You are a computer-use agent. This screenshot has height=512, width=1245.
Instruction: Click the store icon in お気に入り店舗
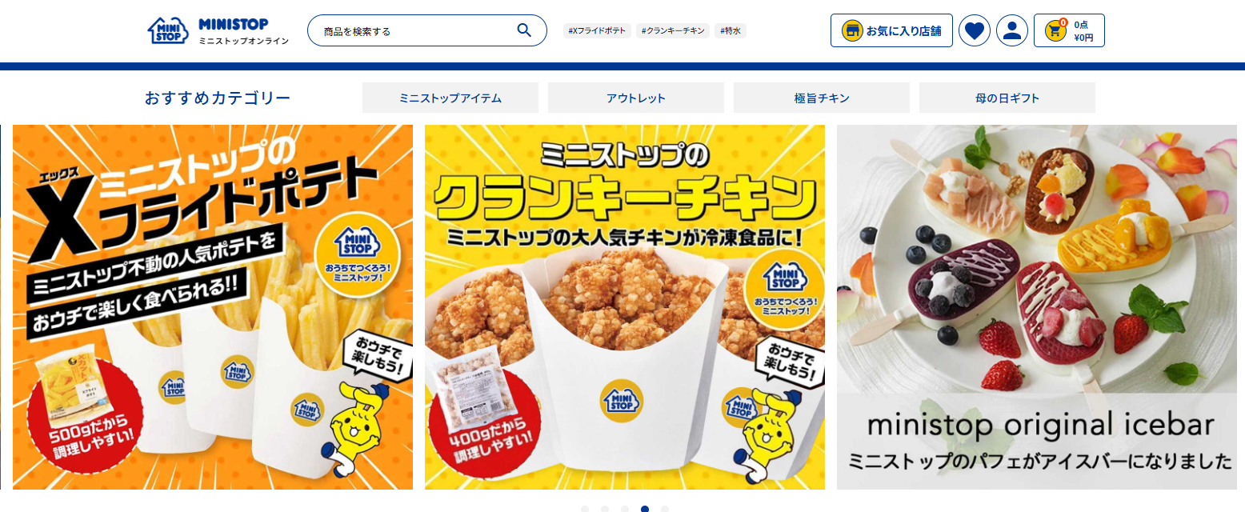852,30
